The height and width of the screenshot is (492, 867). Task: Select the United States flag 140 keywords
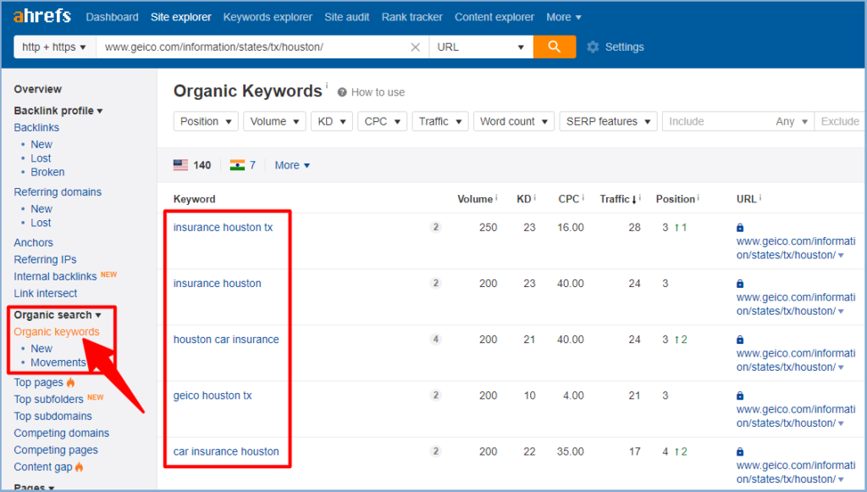click(x=192, y=165)
